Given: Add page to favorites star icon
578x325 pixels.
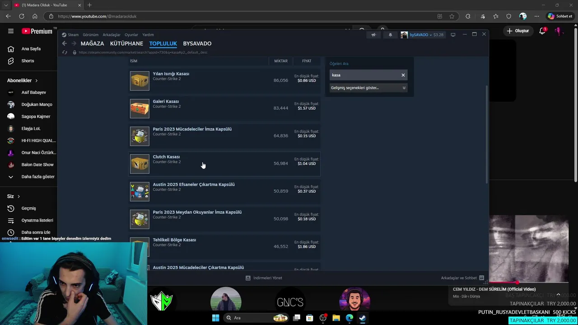Looking at the screenshot, I should click(x=452, y=16).
